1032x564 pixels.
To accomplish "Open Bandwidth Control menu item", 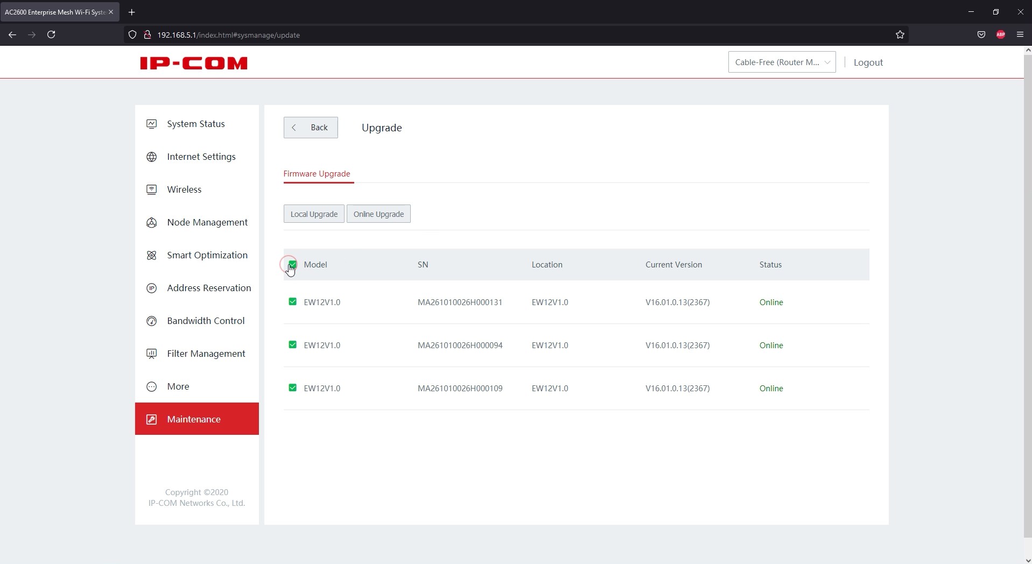I will pyautogui.click(x=197, y=321).
